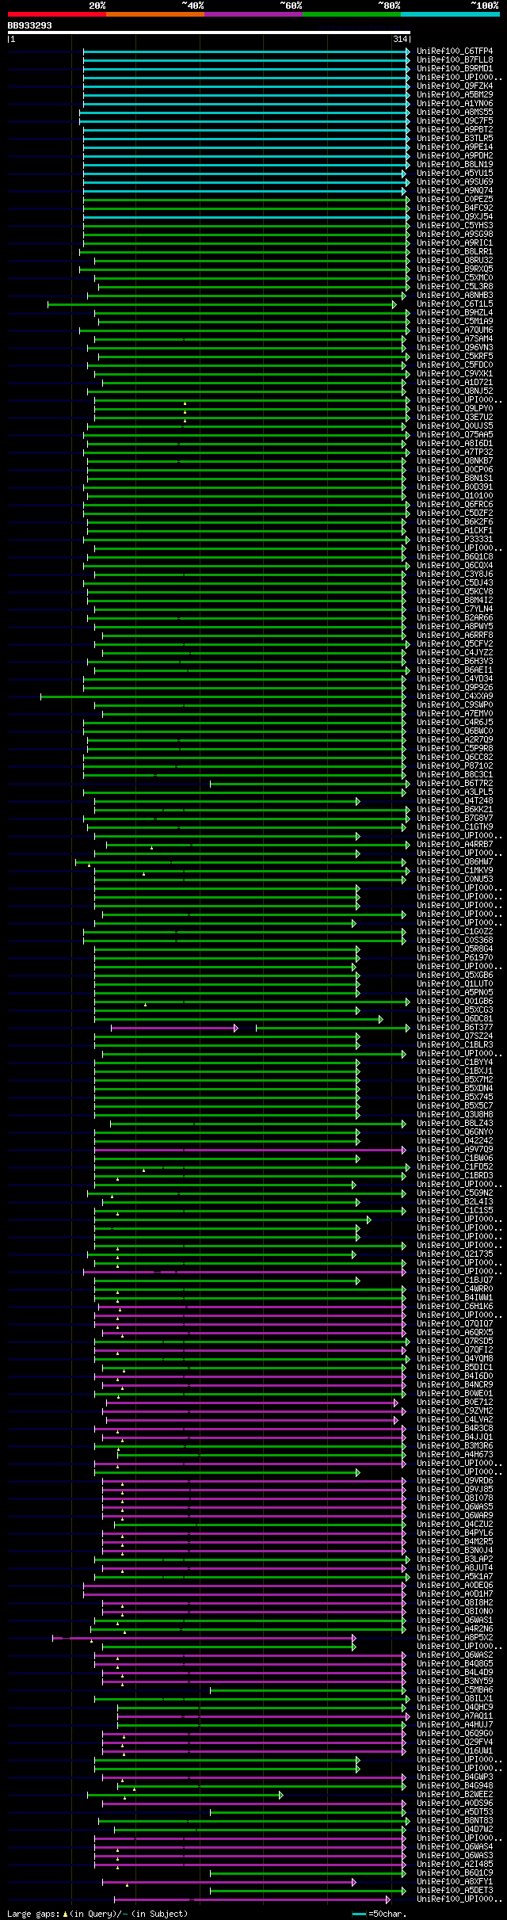This screenshot has width=507, height=1920.
Task: Select label UniRef100_Q9C7F5
Action: pos(455,120)
